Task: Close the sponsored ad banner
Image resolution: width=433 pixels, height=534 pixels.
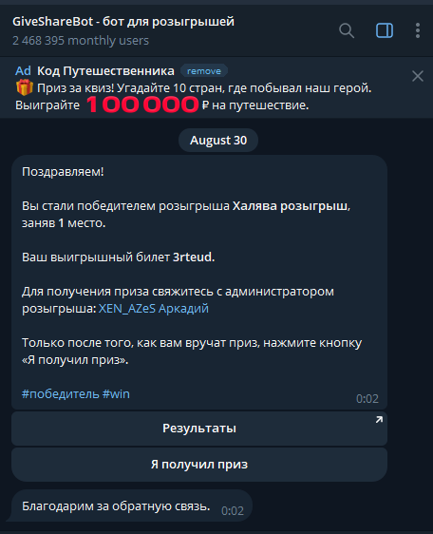Action: tap(418, 76)
